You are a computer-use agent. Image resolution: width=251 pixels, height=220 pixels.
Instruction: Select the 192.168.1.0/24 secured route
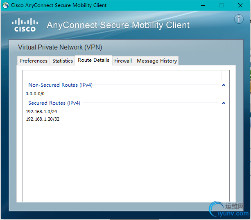point(41,112)
